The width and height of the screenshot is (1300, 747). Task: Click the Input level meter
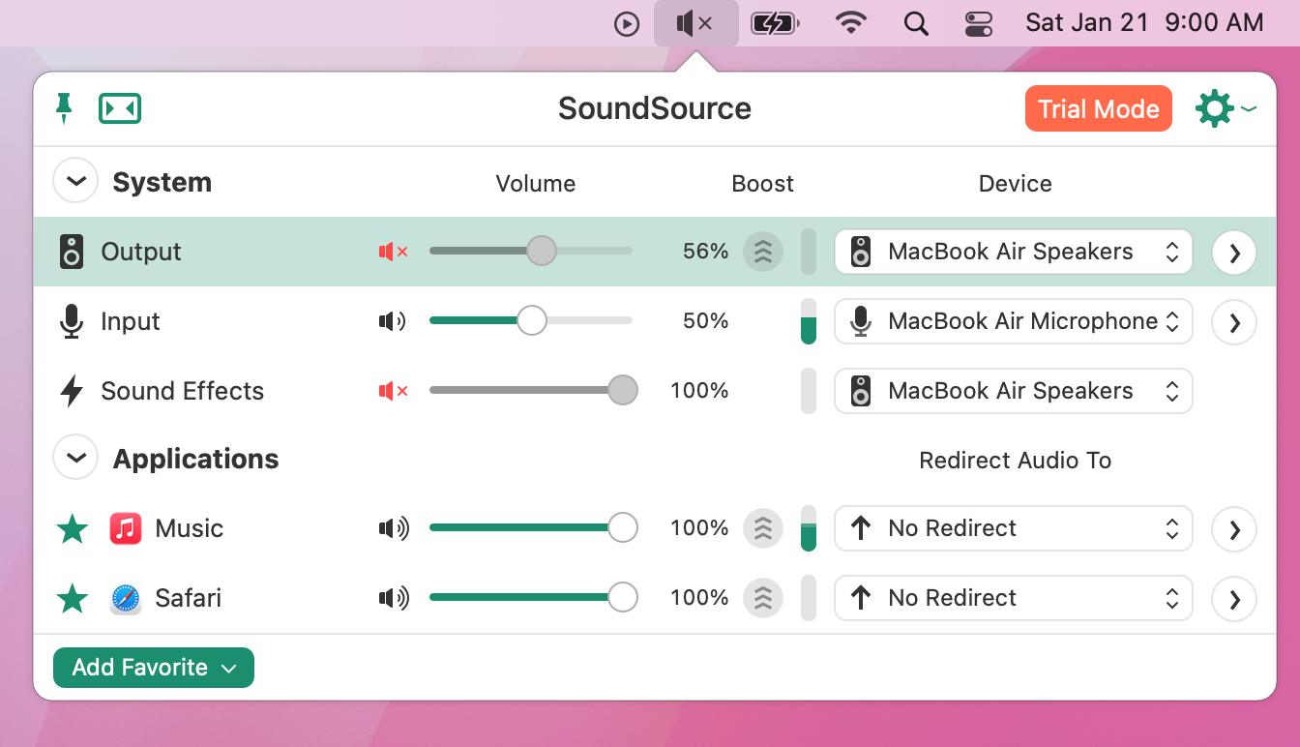pos(809,321)
